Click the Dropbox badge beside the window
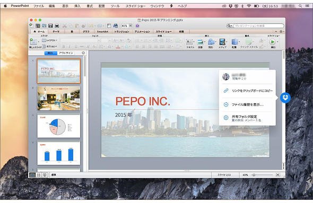313x203 pixels. [285, 98]
